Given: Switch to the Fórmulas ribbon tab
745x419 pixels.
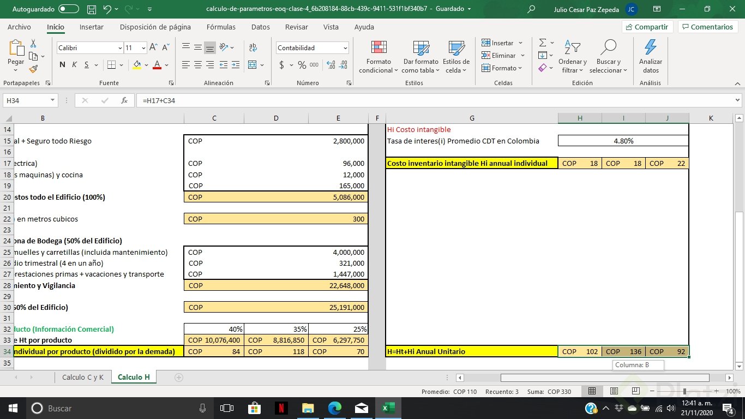Looking at the screenshot, I should [x=221, y=27].
